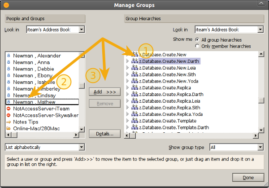Click the hierarchies list scroll-right arrow
The image size is (269, 188).
click(256, 136)
